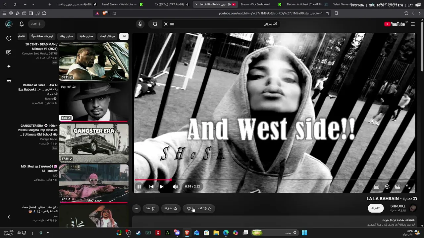This screenshot has width=424, height=238.
Task: Open GANGSTER ERA video thumbnail
Action: tap(94, 143)
